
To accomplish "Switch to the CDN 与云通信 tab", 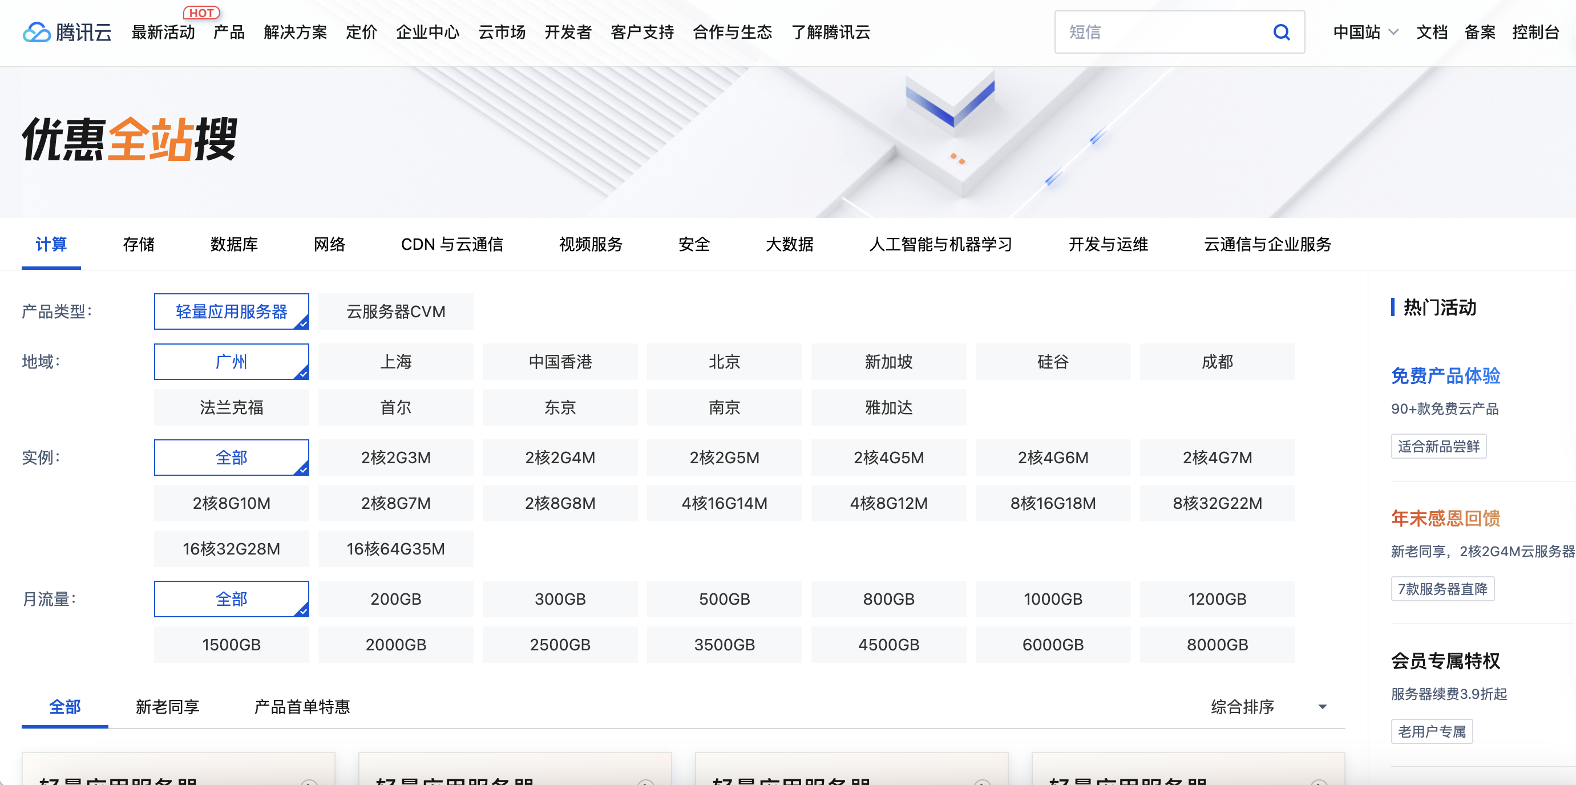I will tap(452, 244).
